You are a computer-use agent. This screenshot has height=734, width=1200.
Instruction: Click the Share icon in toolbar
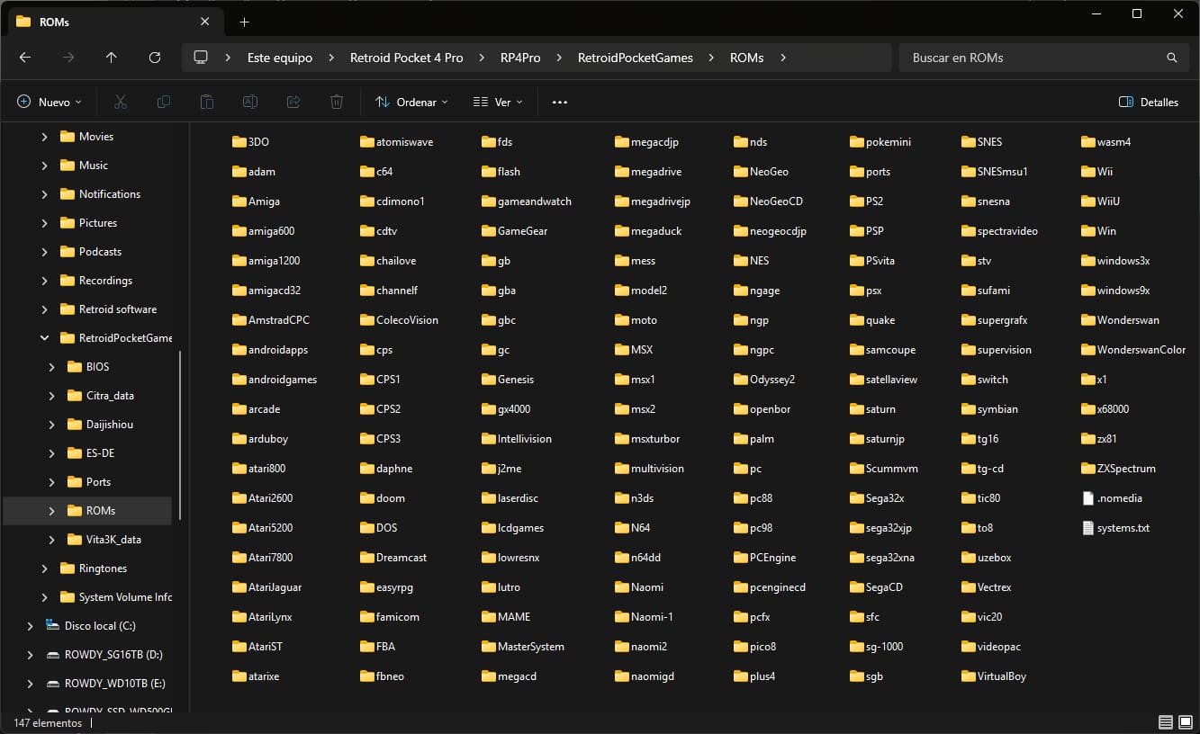[x=293, y=103]
